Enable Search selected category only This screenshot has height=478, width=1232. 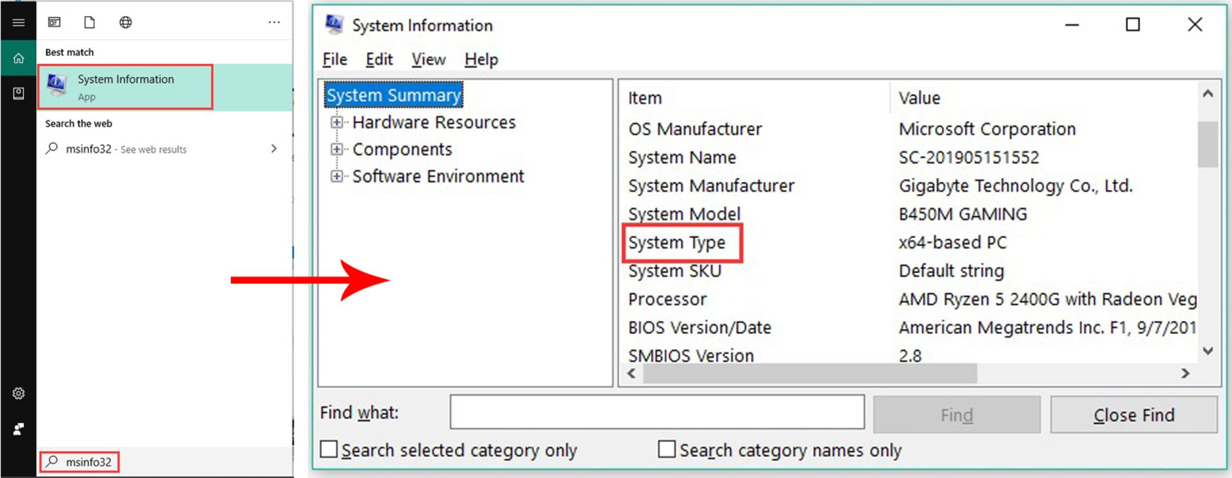pyautogui.click(x=329, y=449)
